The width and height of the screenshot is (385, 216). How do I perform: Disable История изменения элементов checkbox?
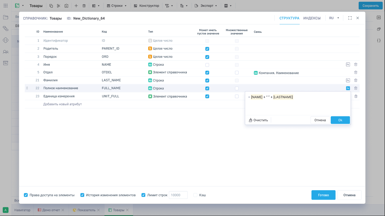pyautogui.click(x=82, y=195)
